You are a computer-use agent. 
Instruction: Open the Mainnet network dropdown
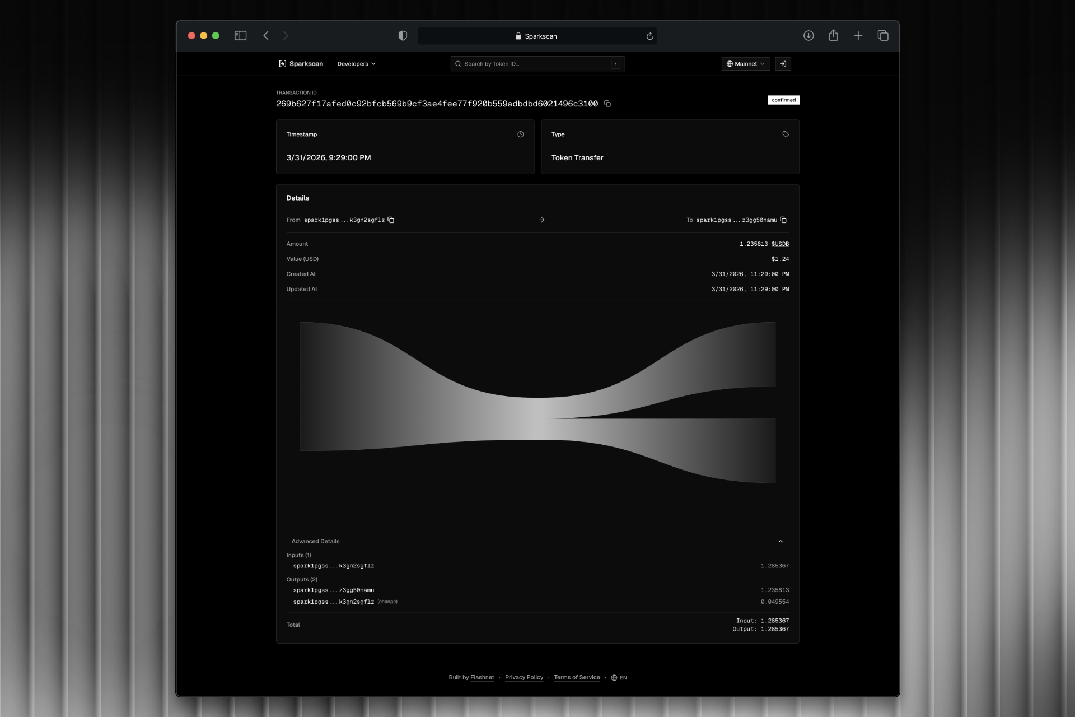(x=746, y=63)
